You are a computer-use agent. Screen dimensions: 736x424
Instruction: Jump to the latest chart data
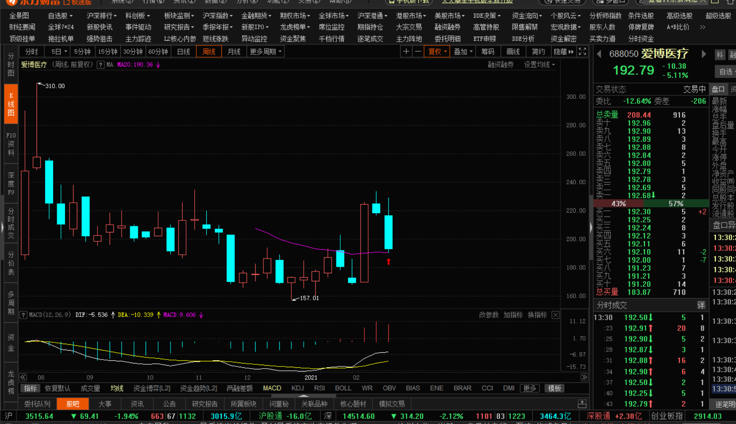click(x=584, y=377)
